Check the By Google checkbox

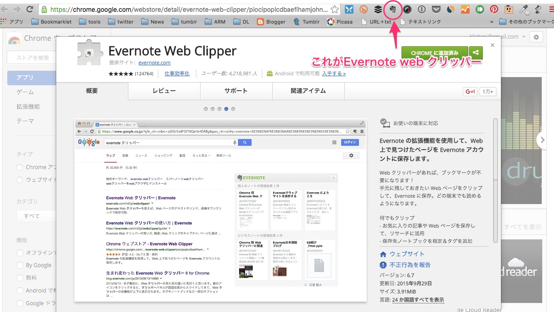pos(20,265)
